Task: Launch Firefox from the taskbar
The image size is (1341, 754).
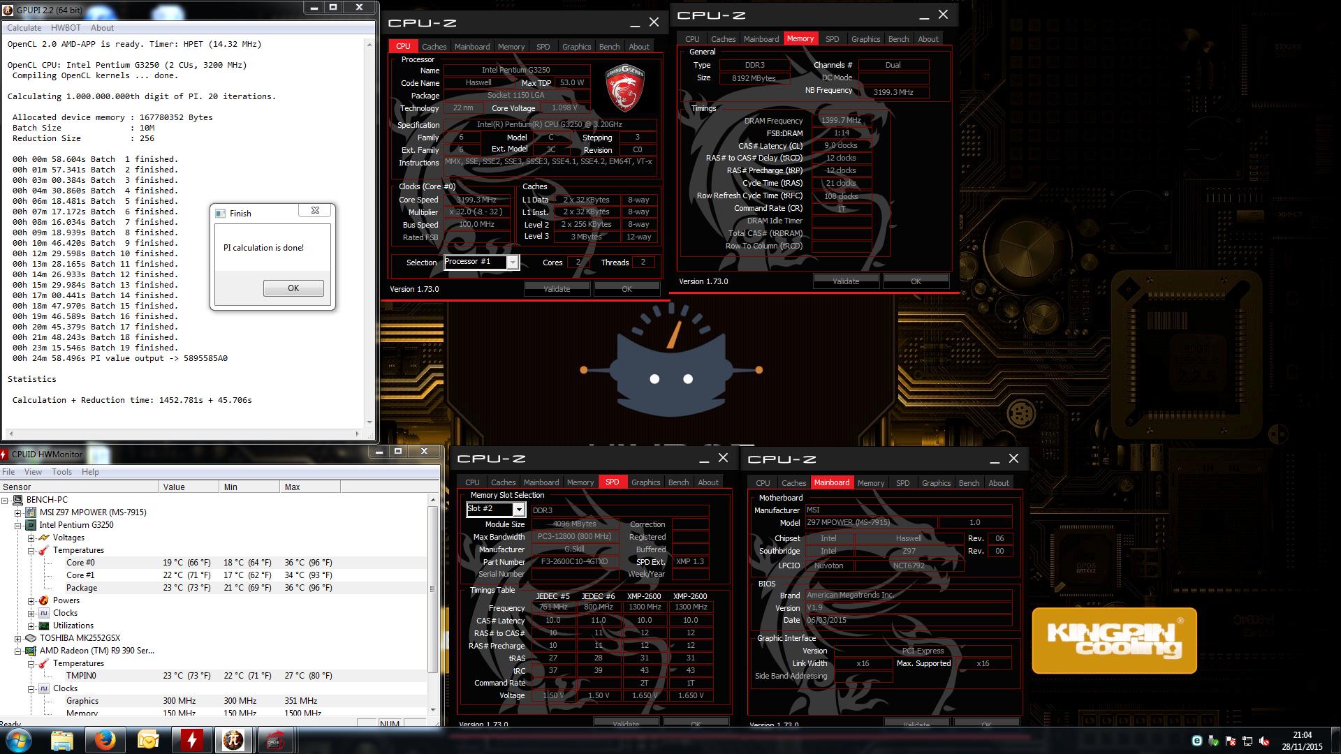Action: (105, 740)
